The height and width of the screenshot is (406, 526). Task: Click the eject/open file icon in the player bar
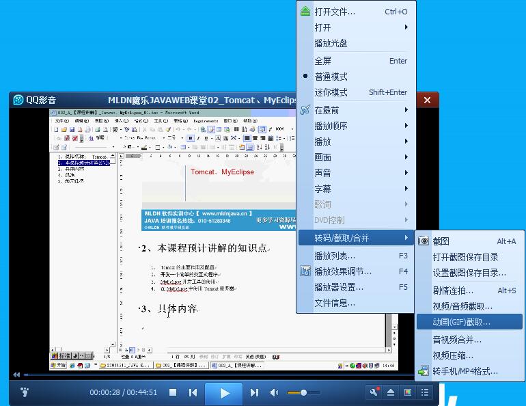391,392
